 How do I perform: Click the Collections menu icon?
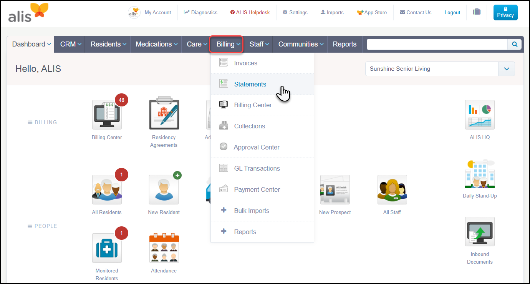[x=224, y=126]
